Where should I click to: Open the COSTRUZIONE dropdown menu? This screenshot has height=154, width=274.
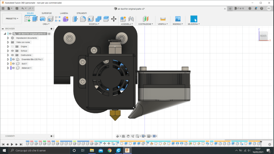[146, 24]
